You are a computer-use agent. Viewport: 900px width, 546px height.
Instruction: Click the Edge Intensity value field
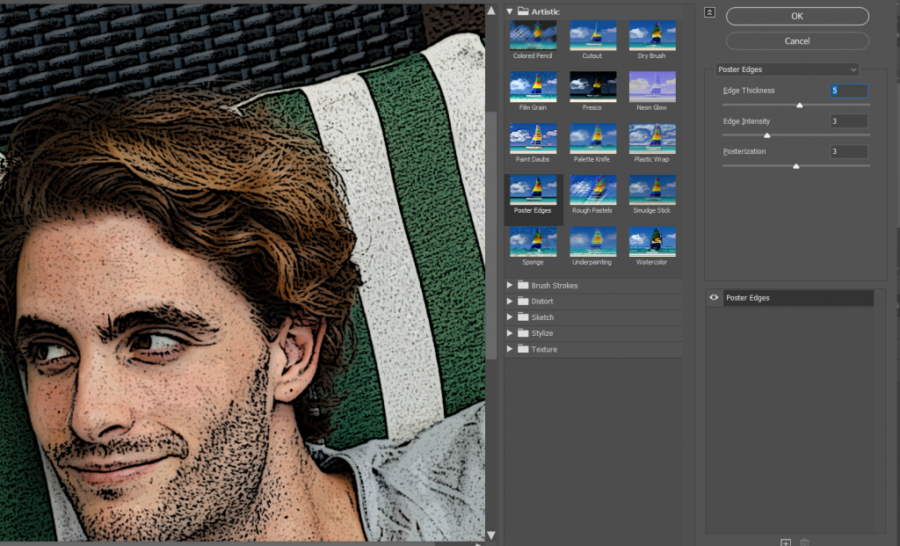(x=849, y=121)
